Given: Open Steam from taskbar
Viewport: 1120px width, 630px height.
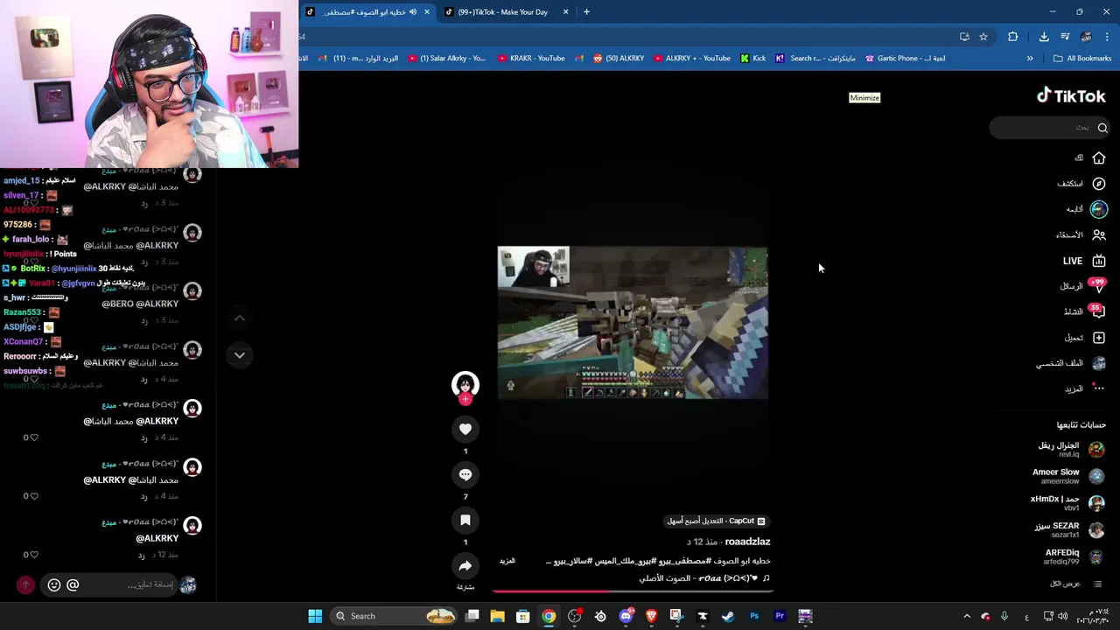Looking at the screenshot, I should coord(728,616).
